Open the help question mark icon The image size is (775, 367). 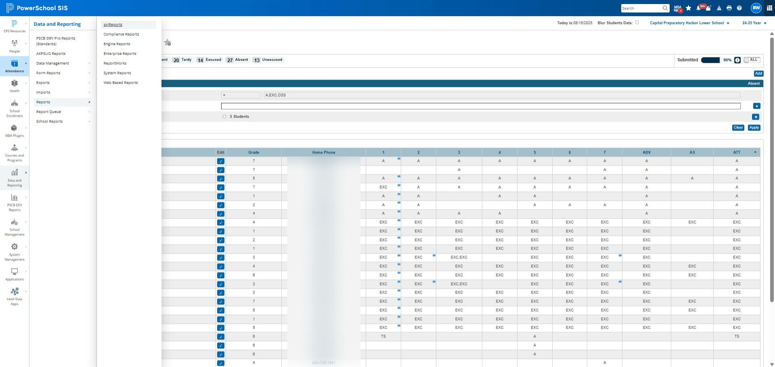pos(739,8)
